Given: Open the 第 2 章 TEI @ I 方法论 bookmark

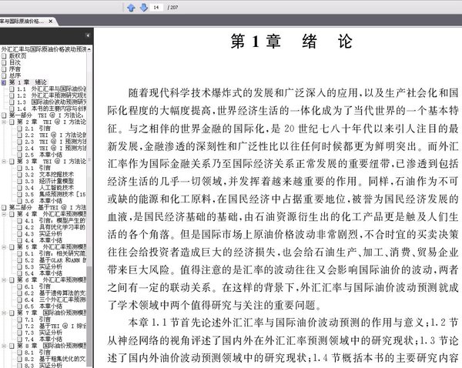Looking at the screenshot, I should pos(52,122).
